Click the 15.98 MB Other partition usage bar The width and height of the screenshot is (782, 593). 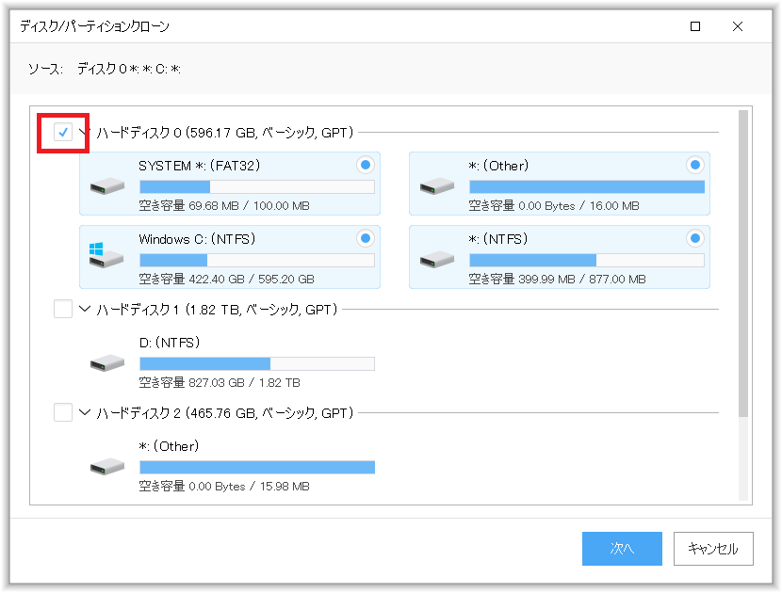[x=257, y=468]
